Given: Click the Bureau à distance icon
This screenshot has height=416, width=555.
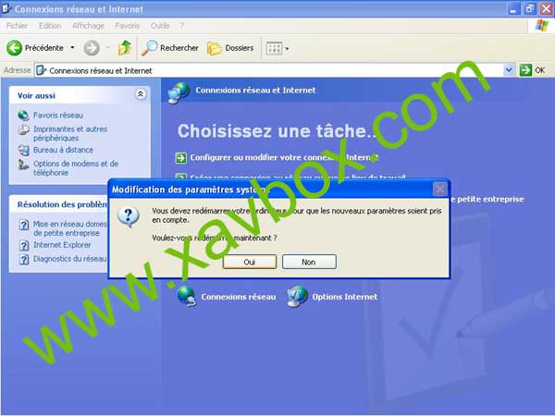Looking at the screenshot, I should (23, 150).
